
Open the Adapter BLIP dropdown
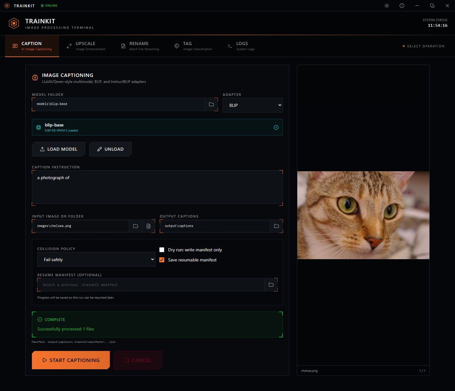click(x=253, y=105)
